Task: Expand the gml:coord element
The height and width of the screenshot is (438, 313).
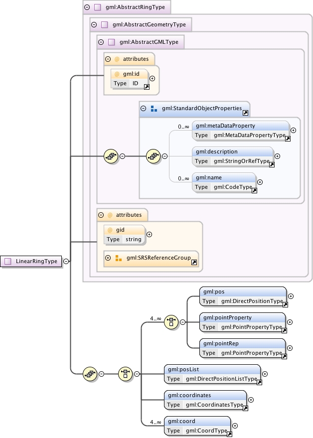Action: pos(235,426)
